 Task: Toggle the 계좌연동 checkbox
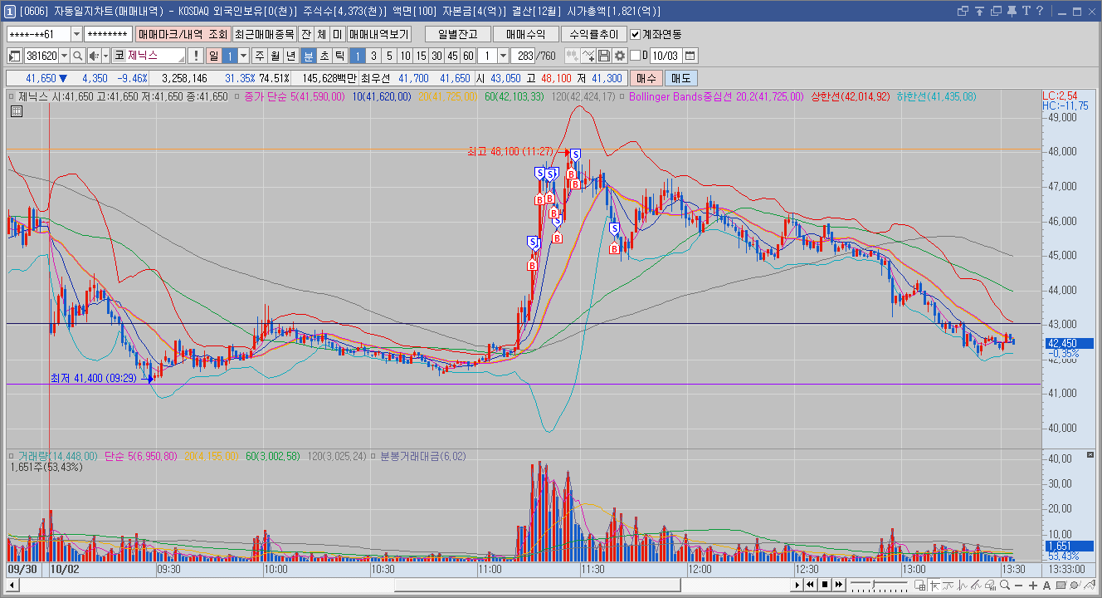click(636, 34)
